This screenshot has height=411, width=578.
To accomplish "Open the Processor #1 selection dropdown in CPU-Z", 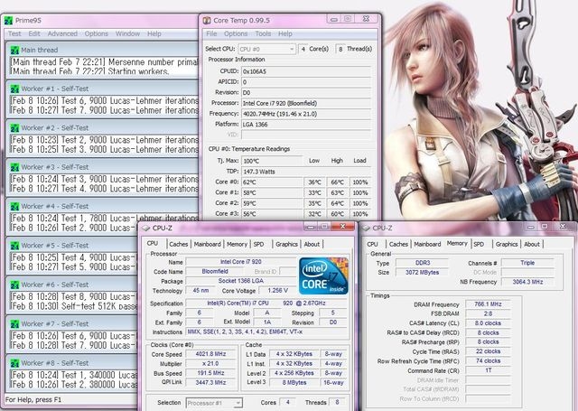I will click(x=214, y=403).
